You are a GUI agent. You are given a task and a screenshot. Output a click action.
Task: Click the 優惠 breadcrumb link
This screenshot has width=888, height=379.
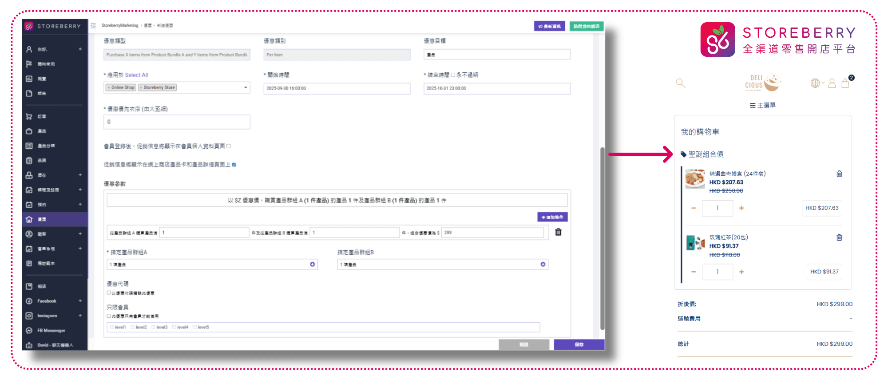[x=148, y=26]
